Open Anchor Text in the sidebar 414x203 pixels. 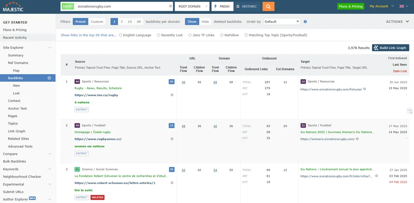click(x=17, y=108)
